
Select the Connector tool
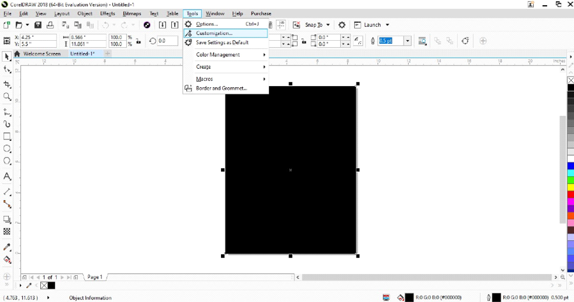pyautogui.click(x=6, y=204)
